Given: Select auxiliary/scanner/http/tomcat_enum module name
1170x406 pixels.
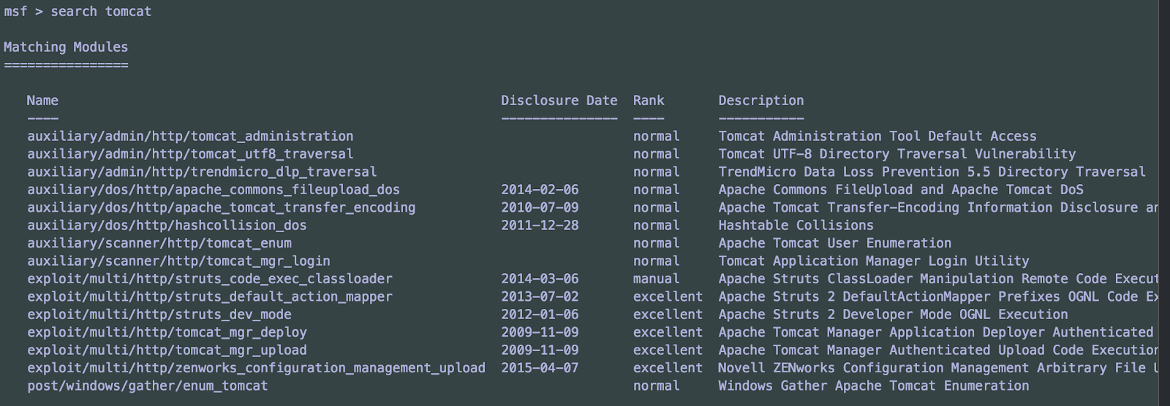Looking at the screenshot, I should [x=159, y=243].
